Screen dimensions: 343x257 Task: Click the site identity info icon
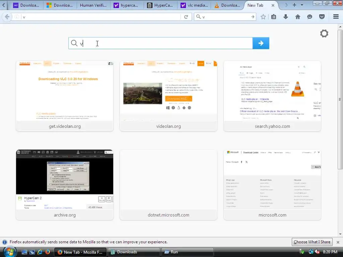coord(17,17)
